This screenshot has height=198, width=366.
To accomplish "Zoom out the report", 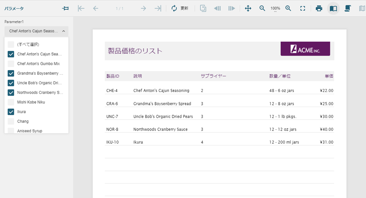I will [262, 8].
